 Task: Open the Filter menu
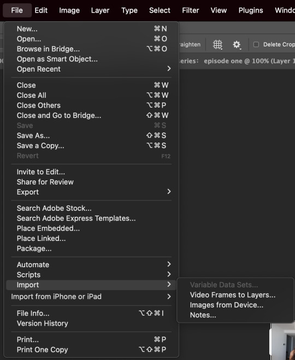(x=191, y=10)
